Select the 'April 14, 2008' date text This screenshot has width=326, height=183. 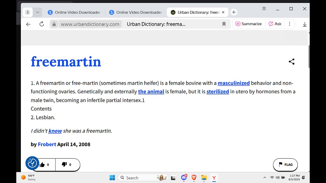click(74, 144)
